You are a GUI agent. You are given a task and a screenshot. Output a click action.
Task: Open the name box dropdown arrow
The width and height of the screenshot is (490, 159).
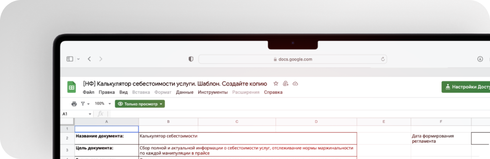tap(90, 114)
